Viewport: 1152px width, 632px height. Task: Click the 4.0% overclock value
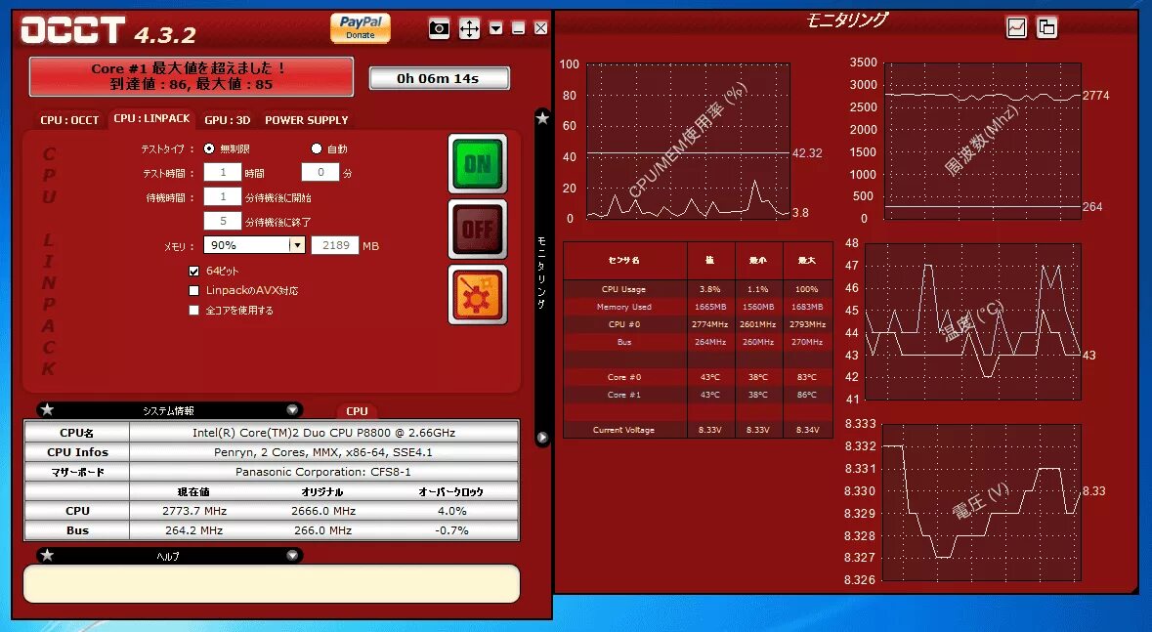(451, 511)
